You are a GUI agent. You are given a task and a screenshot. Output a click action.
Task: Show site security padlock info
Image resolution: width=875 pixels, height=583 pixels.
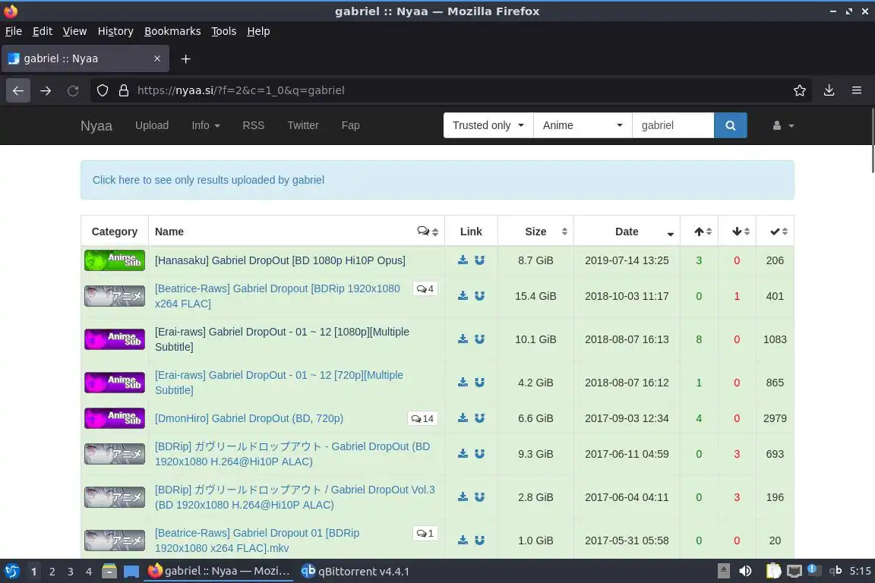(x=124, y=90)
